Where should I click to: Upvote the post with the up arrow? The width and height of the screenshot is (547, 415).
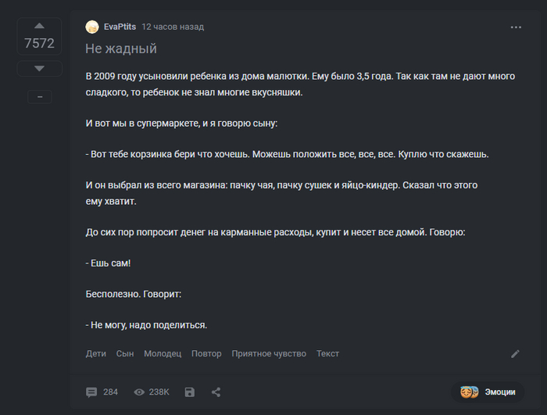click(39, 27)
